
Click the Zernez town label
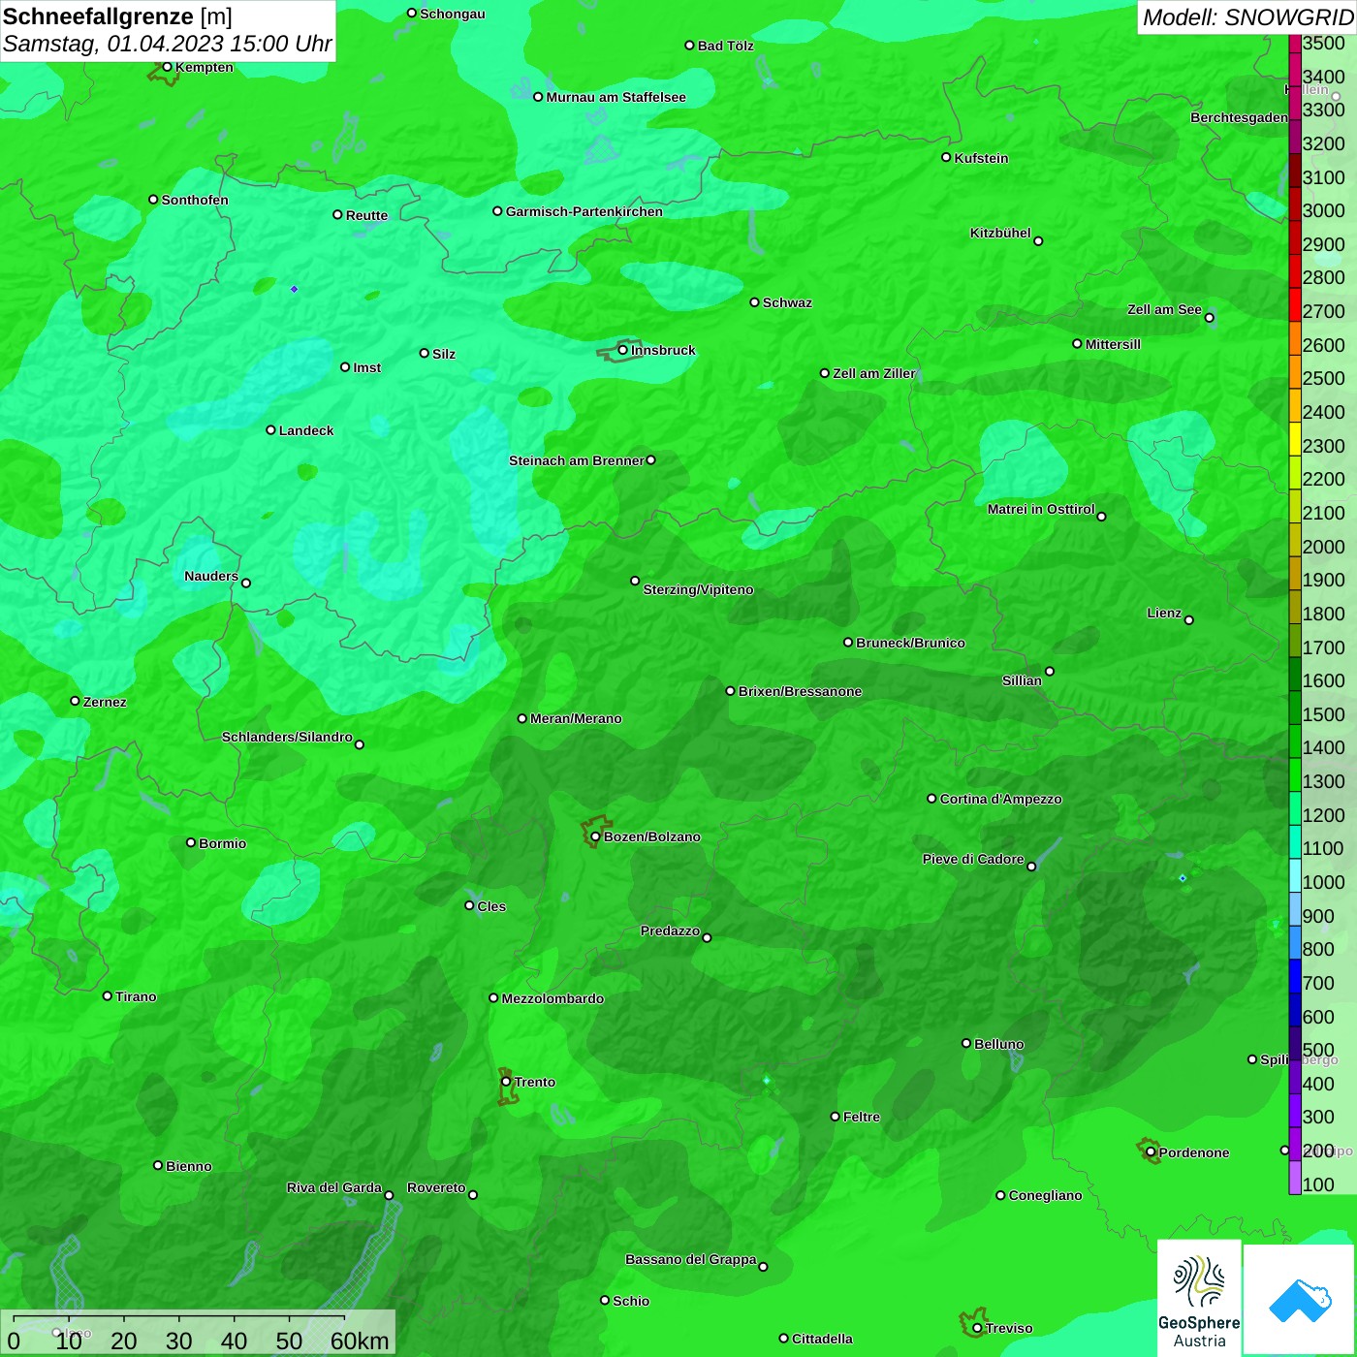(105, 702)
